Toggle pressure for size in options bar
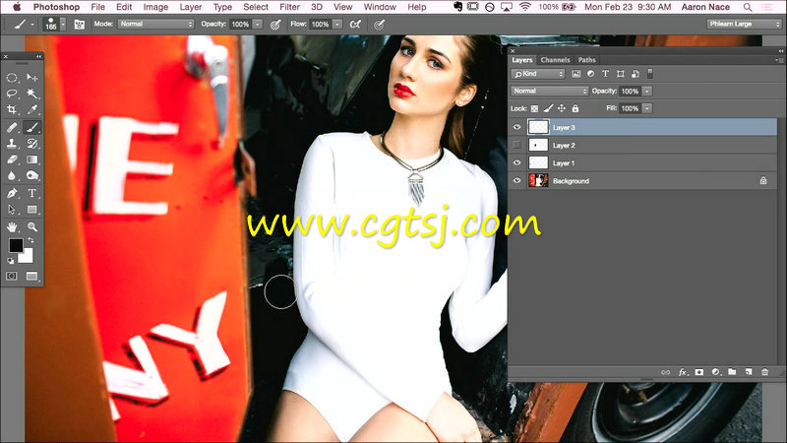 point(379,24)
